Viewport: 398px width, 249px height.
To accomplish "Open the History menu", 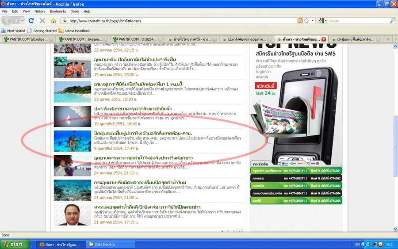I will click(x=40, y=11).
